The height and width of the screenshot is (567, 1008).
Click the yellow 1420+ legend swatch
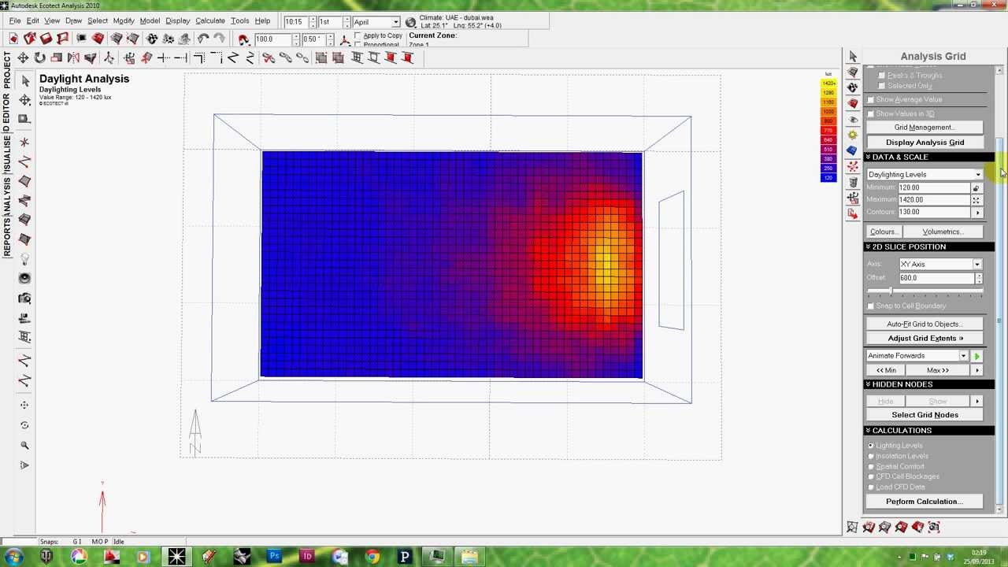click(x=828, y=83)
